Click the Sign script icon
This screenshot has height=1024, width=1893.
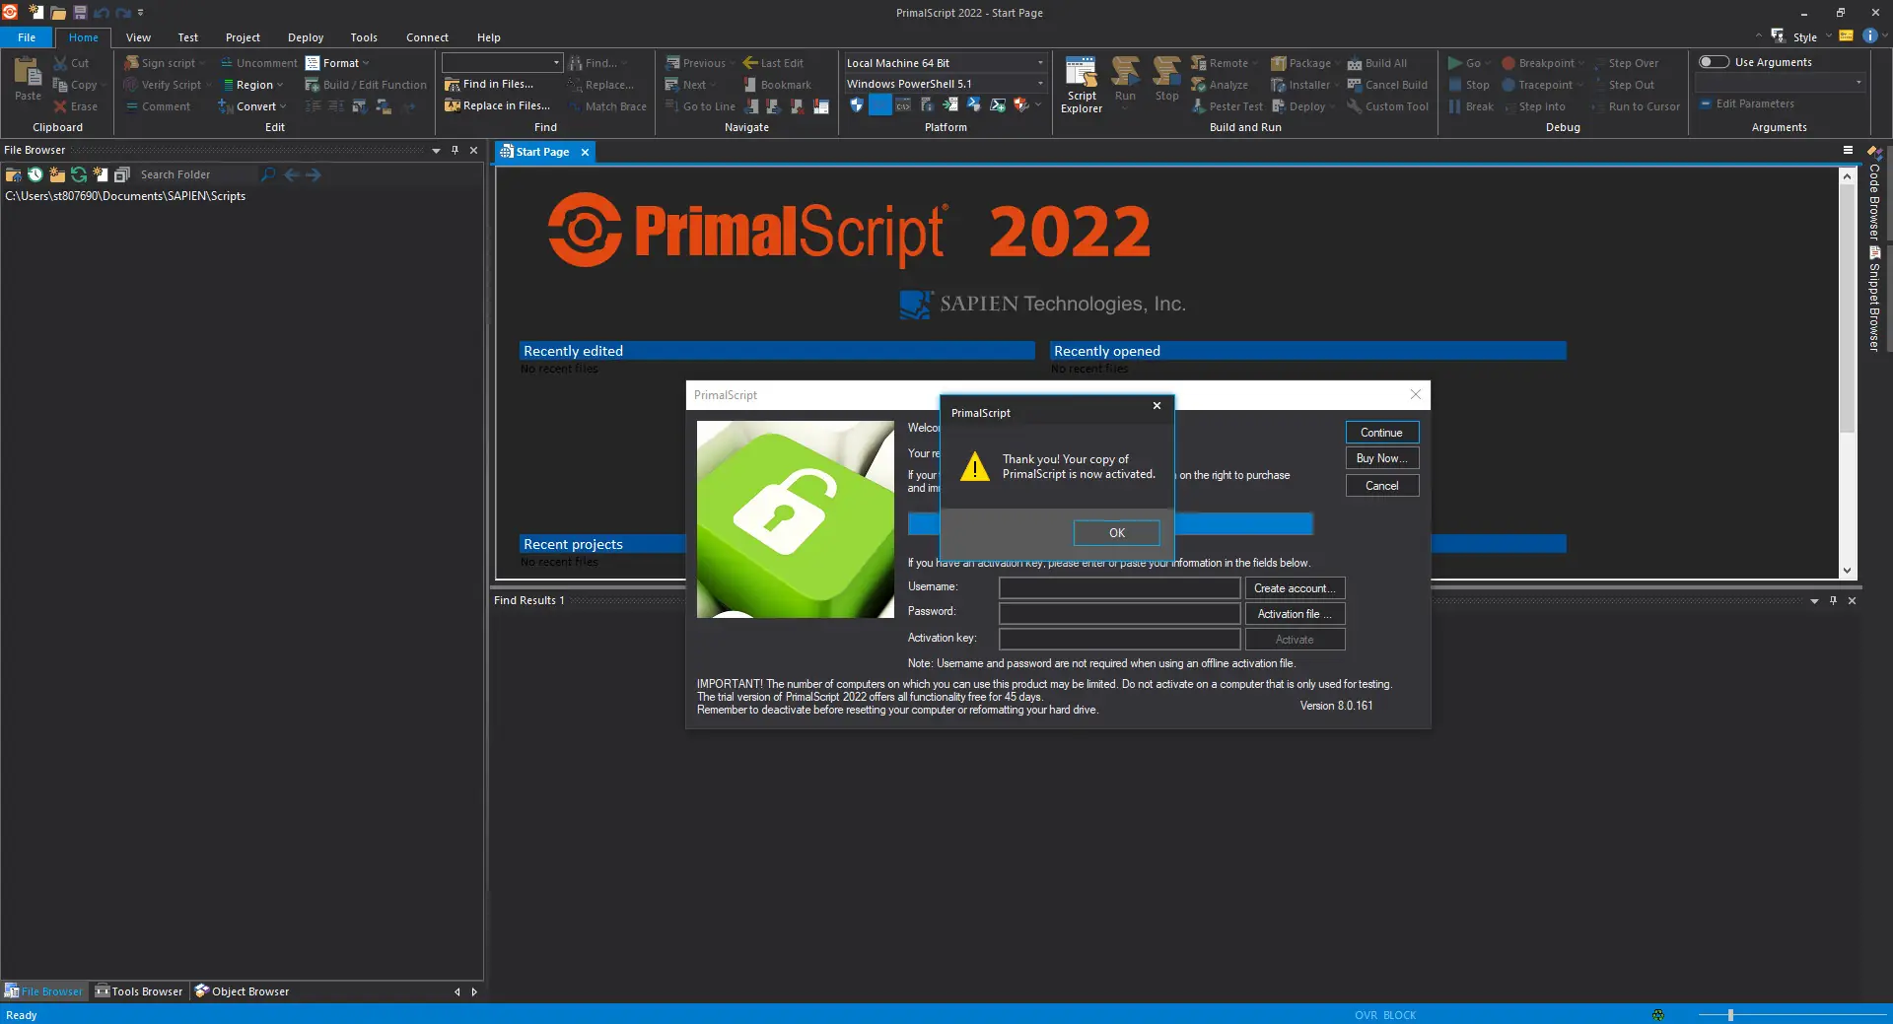click(131, 63)
